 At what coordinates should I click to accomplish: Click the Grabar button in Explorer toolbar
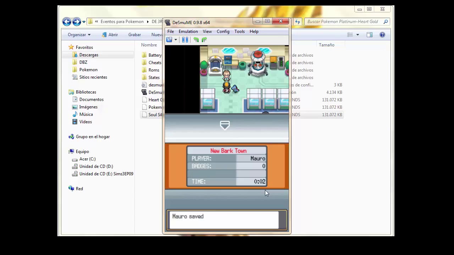click(x=134, y=35)
